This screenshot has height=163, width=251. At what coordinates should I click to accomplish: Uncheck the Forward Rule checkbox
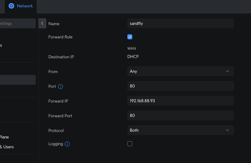pos(130,37)
